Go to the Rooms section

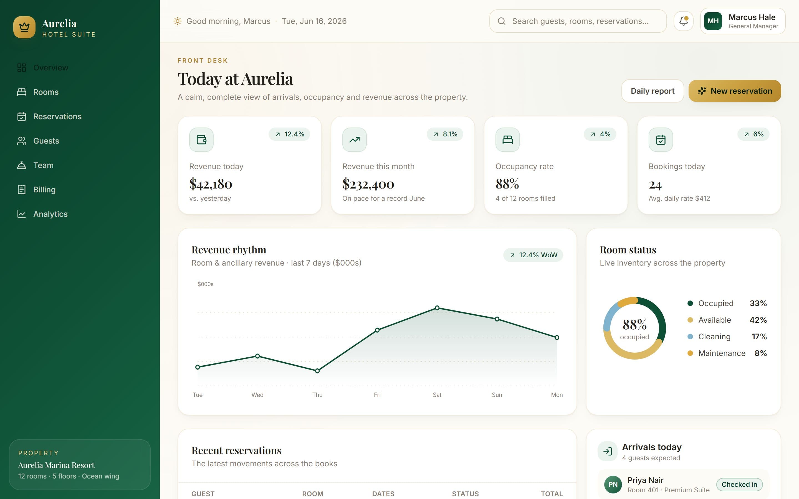click(x=80, y=92)
